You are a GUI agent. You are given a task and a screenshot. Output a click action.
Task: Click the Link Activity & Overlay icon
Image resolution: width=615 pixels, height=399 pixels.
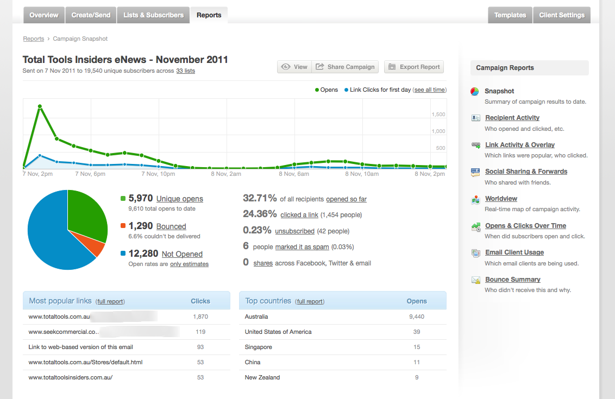475,145
